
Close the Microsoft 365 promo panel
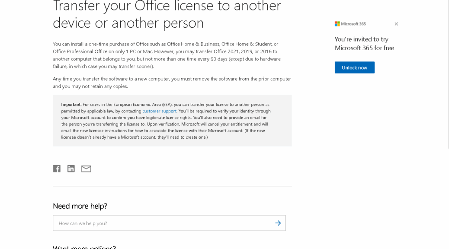396,24
